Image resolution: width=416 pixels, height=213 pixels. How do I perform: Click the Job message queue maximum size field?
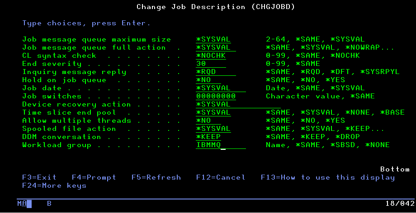pos(213,40)
